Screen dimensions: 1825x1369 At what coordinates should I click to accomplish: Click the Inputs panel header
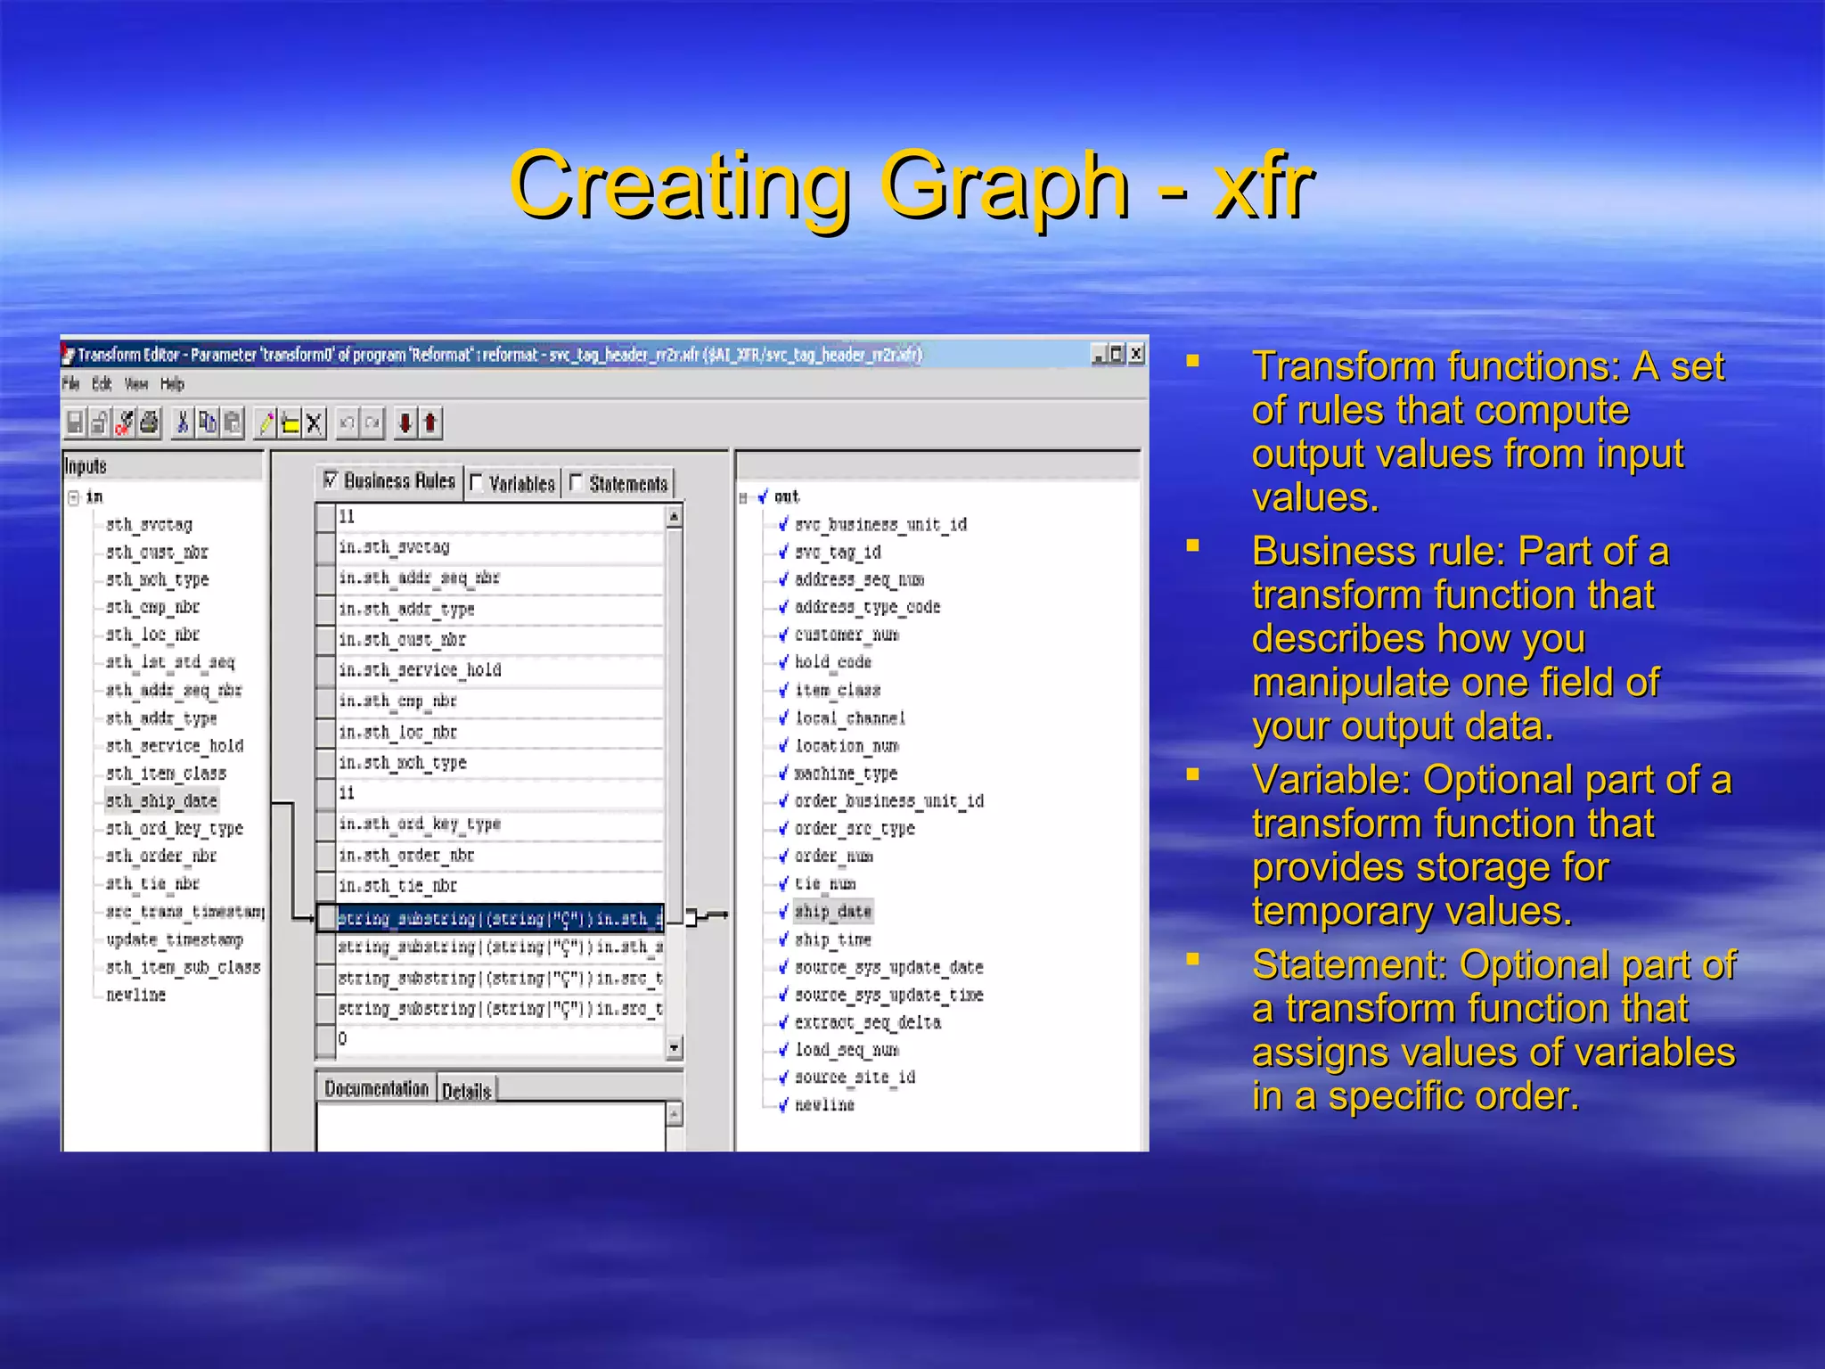point(163,466)
